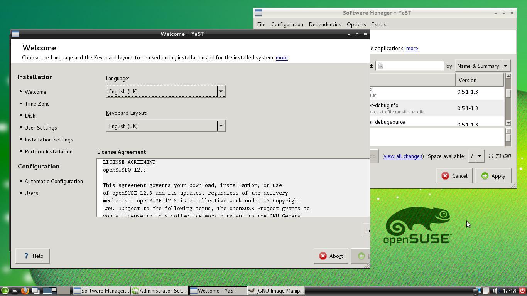Click the red power button in the panel

(x=522, y=291)
